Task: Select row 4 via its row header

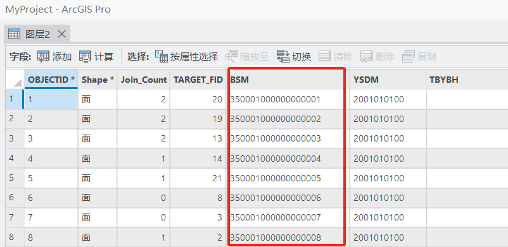Action: pyautogui.click(x=15, y=159)
